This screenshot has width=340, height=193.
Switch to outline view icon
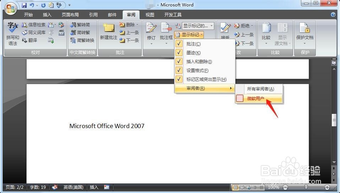(255, 187)
